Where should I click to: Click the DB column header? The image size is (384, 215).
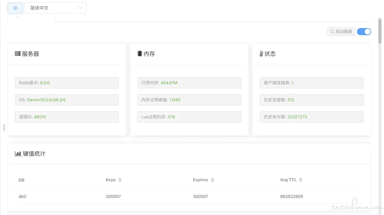[x=21, y=180]
